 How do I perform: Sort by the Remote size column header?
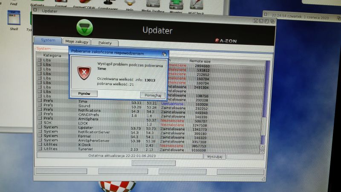(199, 61)
